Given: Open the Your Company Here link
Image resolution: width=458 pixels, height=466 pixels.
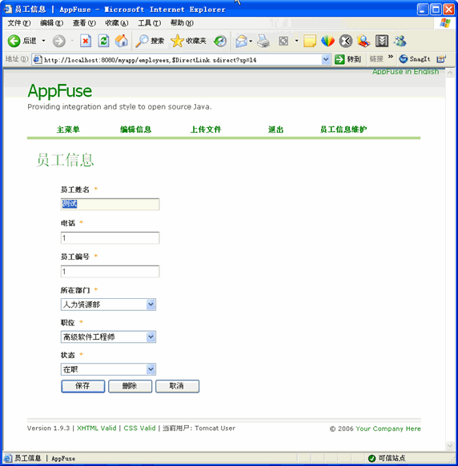Looking at the screenshot, I should click(388, 428).
